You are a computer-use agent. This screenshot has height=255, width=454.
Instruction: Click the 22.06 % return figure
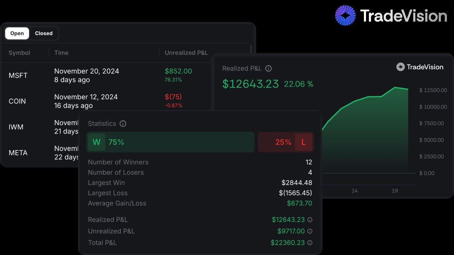coord(299,84)
